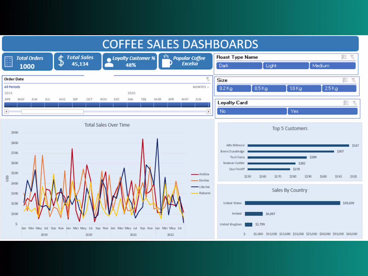Click the timeline scroll right arrow
368x276 pixels.
[208, 112]
